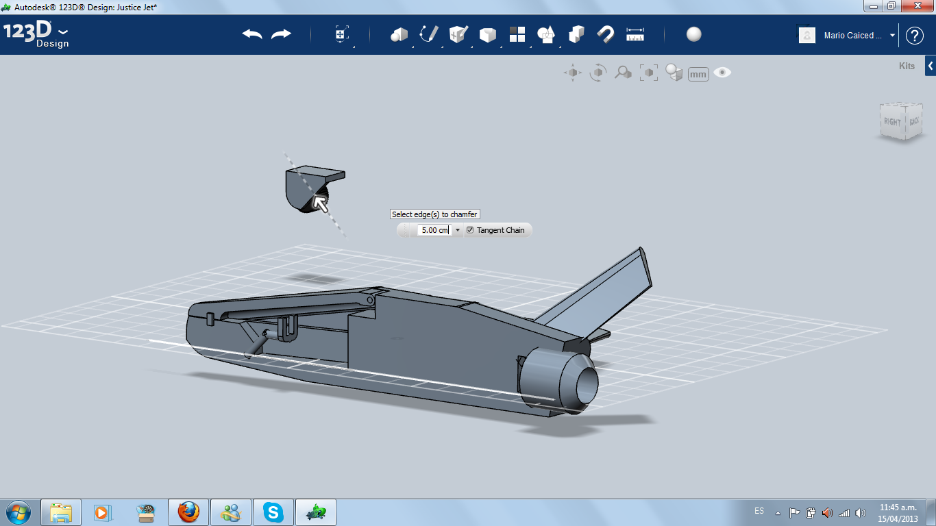Select the Zoom magnifier tool
936x526 pixels.
pyautogui.click(x=623, y=73)
